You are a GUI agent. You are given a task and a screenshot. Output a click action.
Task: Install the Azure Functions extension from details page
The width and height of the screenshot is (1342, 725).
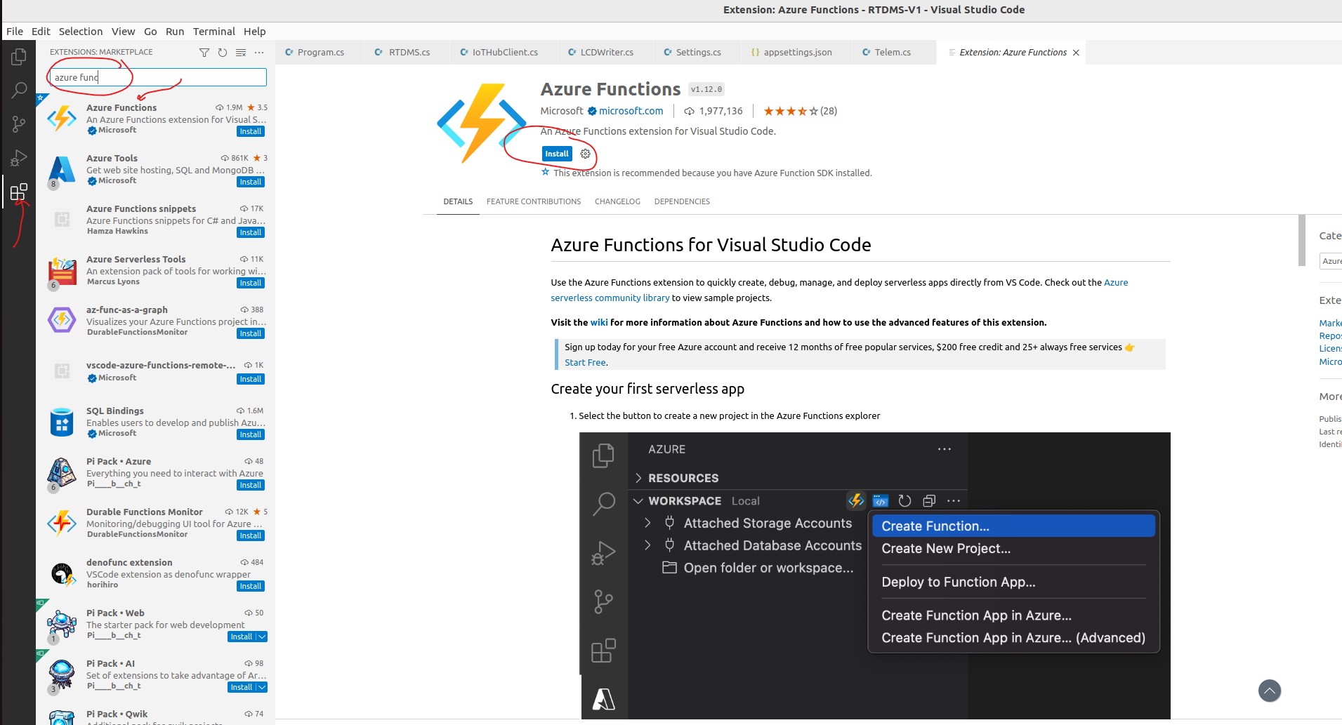pos(557,154)
